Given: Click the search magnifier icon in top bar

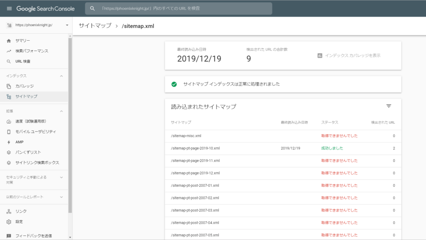Looking at the screenshot, I should tap(93, 9).
